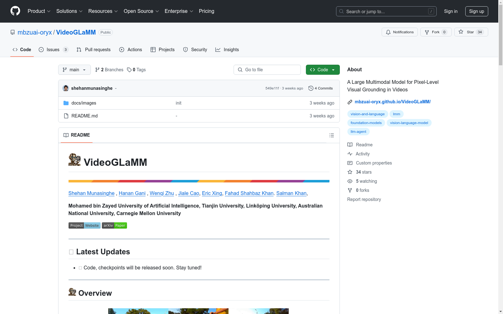
Task: Open shehanmunasinghe's avatar image
Action: (66, 88)
